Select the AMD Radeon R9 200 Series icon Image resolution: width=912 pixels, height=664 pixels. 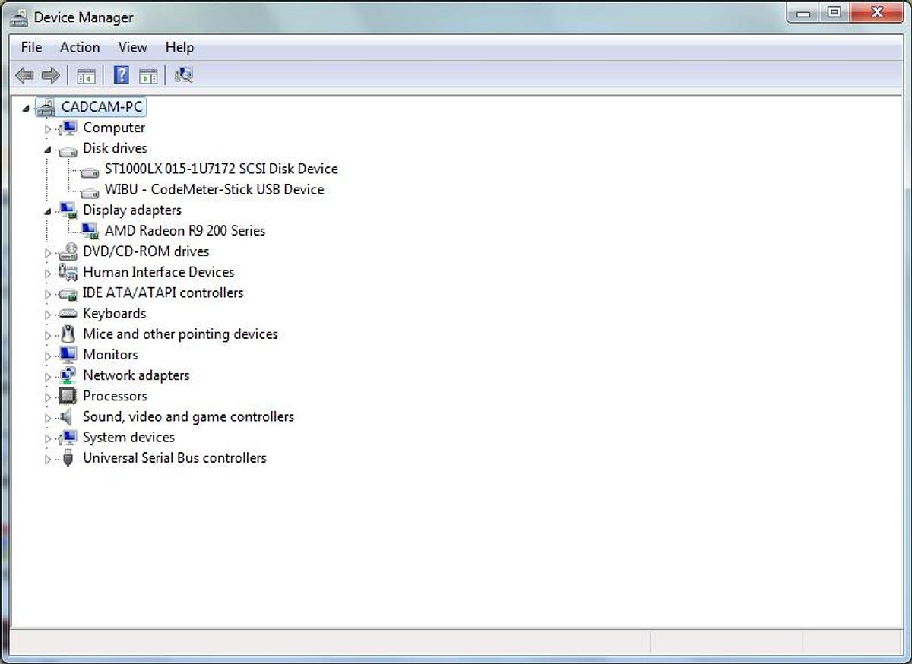click(90, 231)
